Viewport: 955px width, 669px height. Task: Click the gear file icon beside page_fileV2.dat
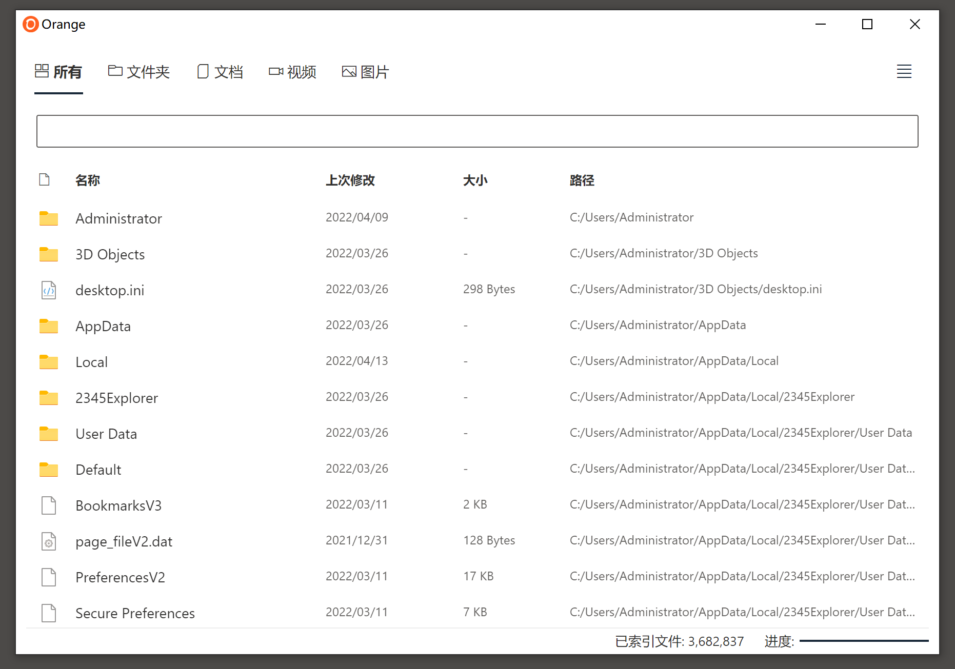(48, 541)
